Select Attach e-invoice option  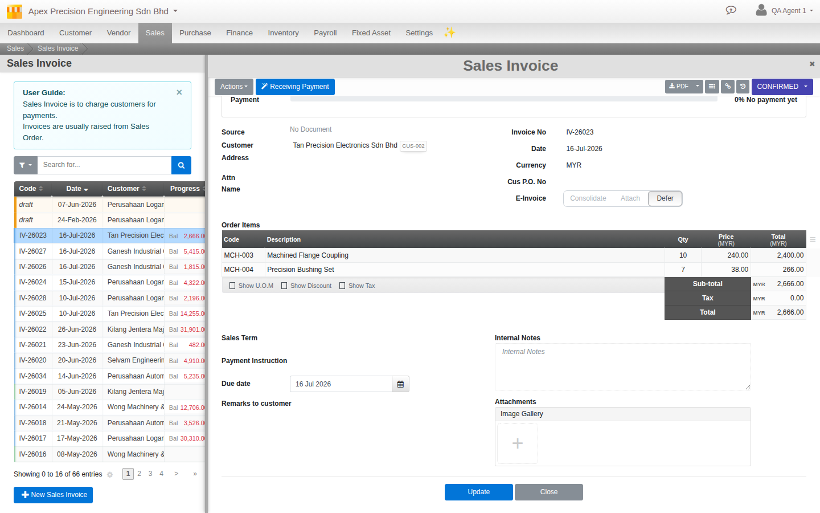pyautogui.click(x=630, y=198)
